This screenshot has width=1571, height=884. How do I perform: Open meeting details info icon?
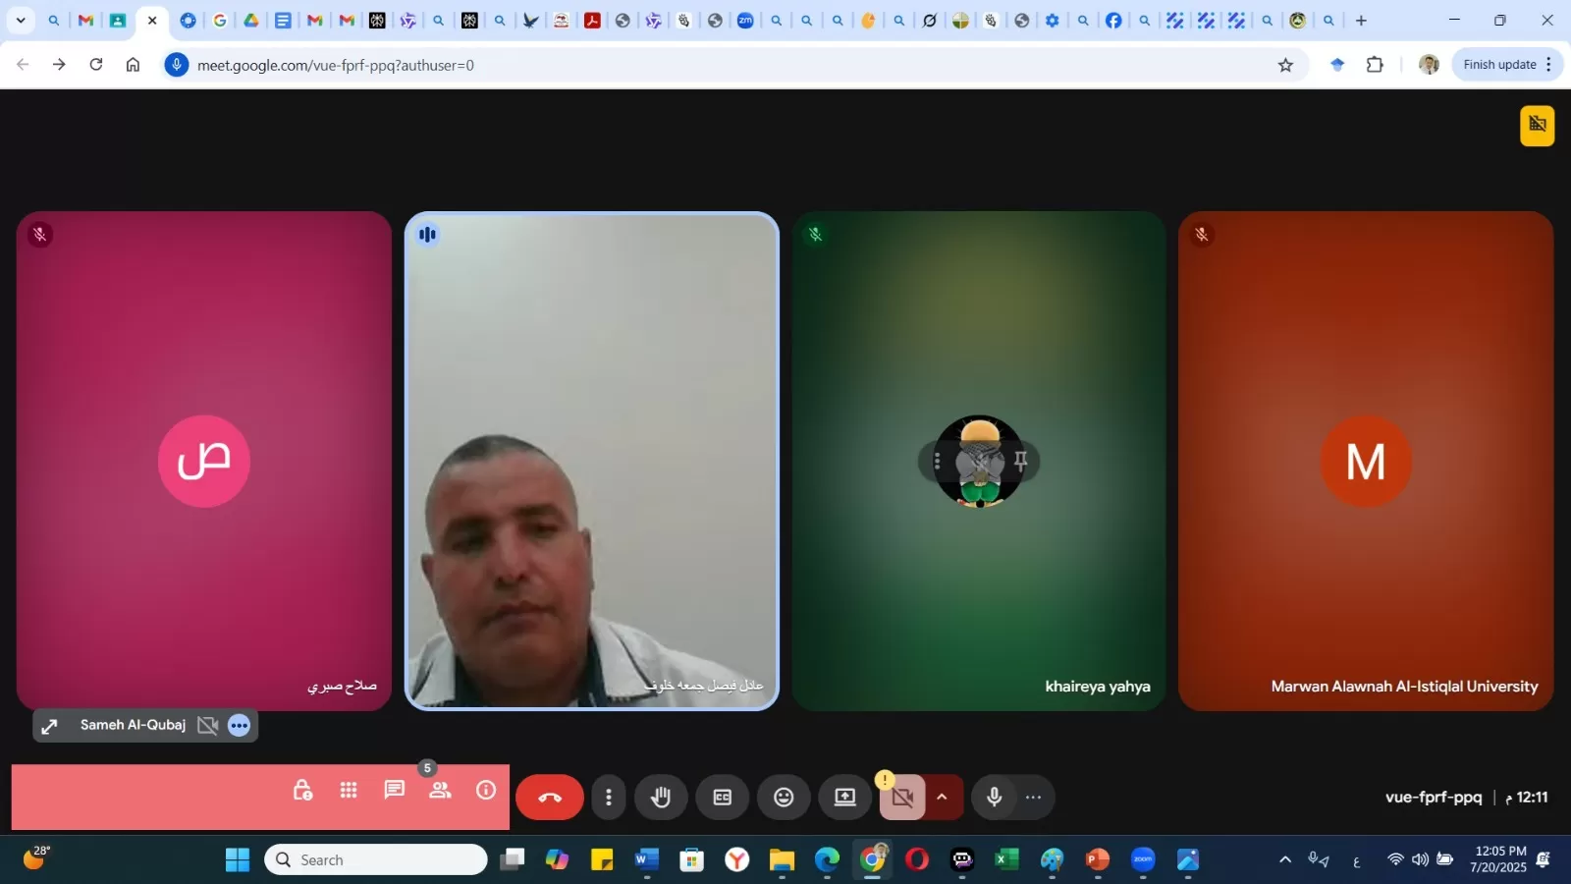coord(486,791)
